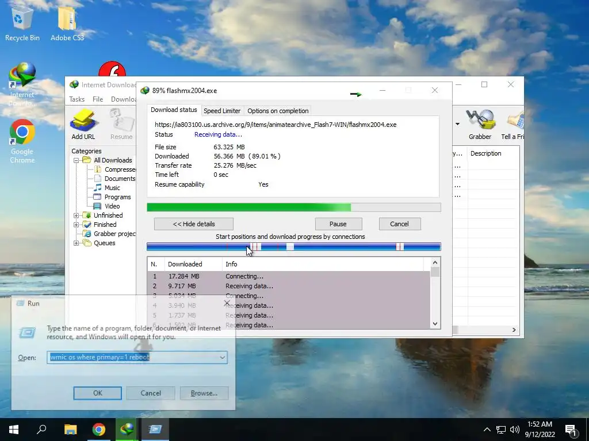Open the Windows Start menu
589x441 pixels.
pos(14,430)
